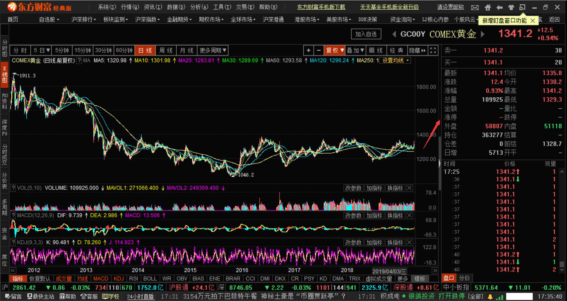Open the 全球市场 menu
Viewport: 567px width, 301px height.
pos(243,19)
